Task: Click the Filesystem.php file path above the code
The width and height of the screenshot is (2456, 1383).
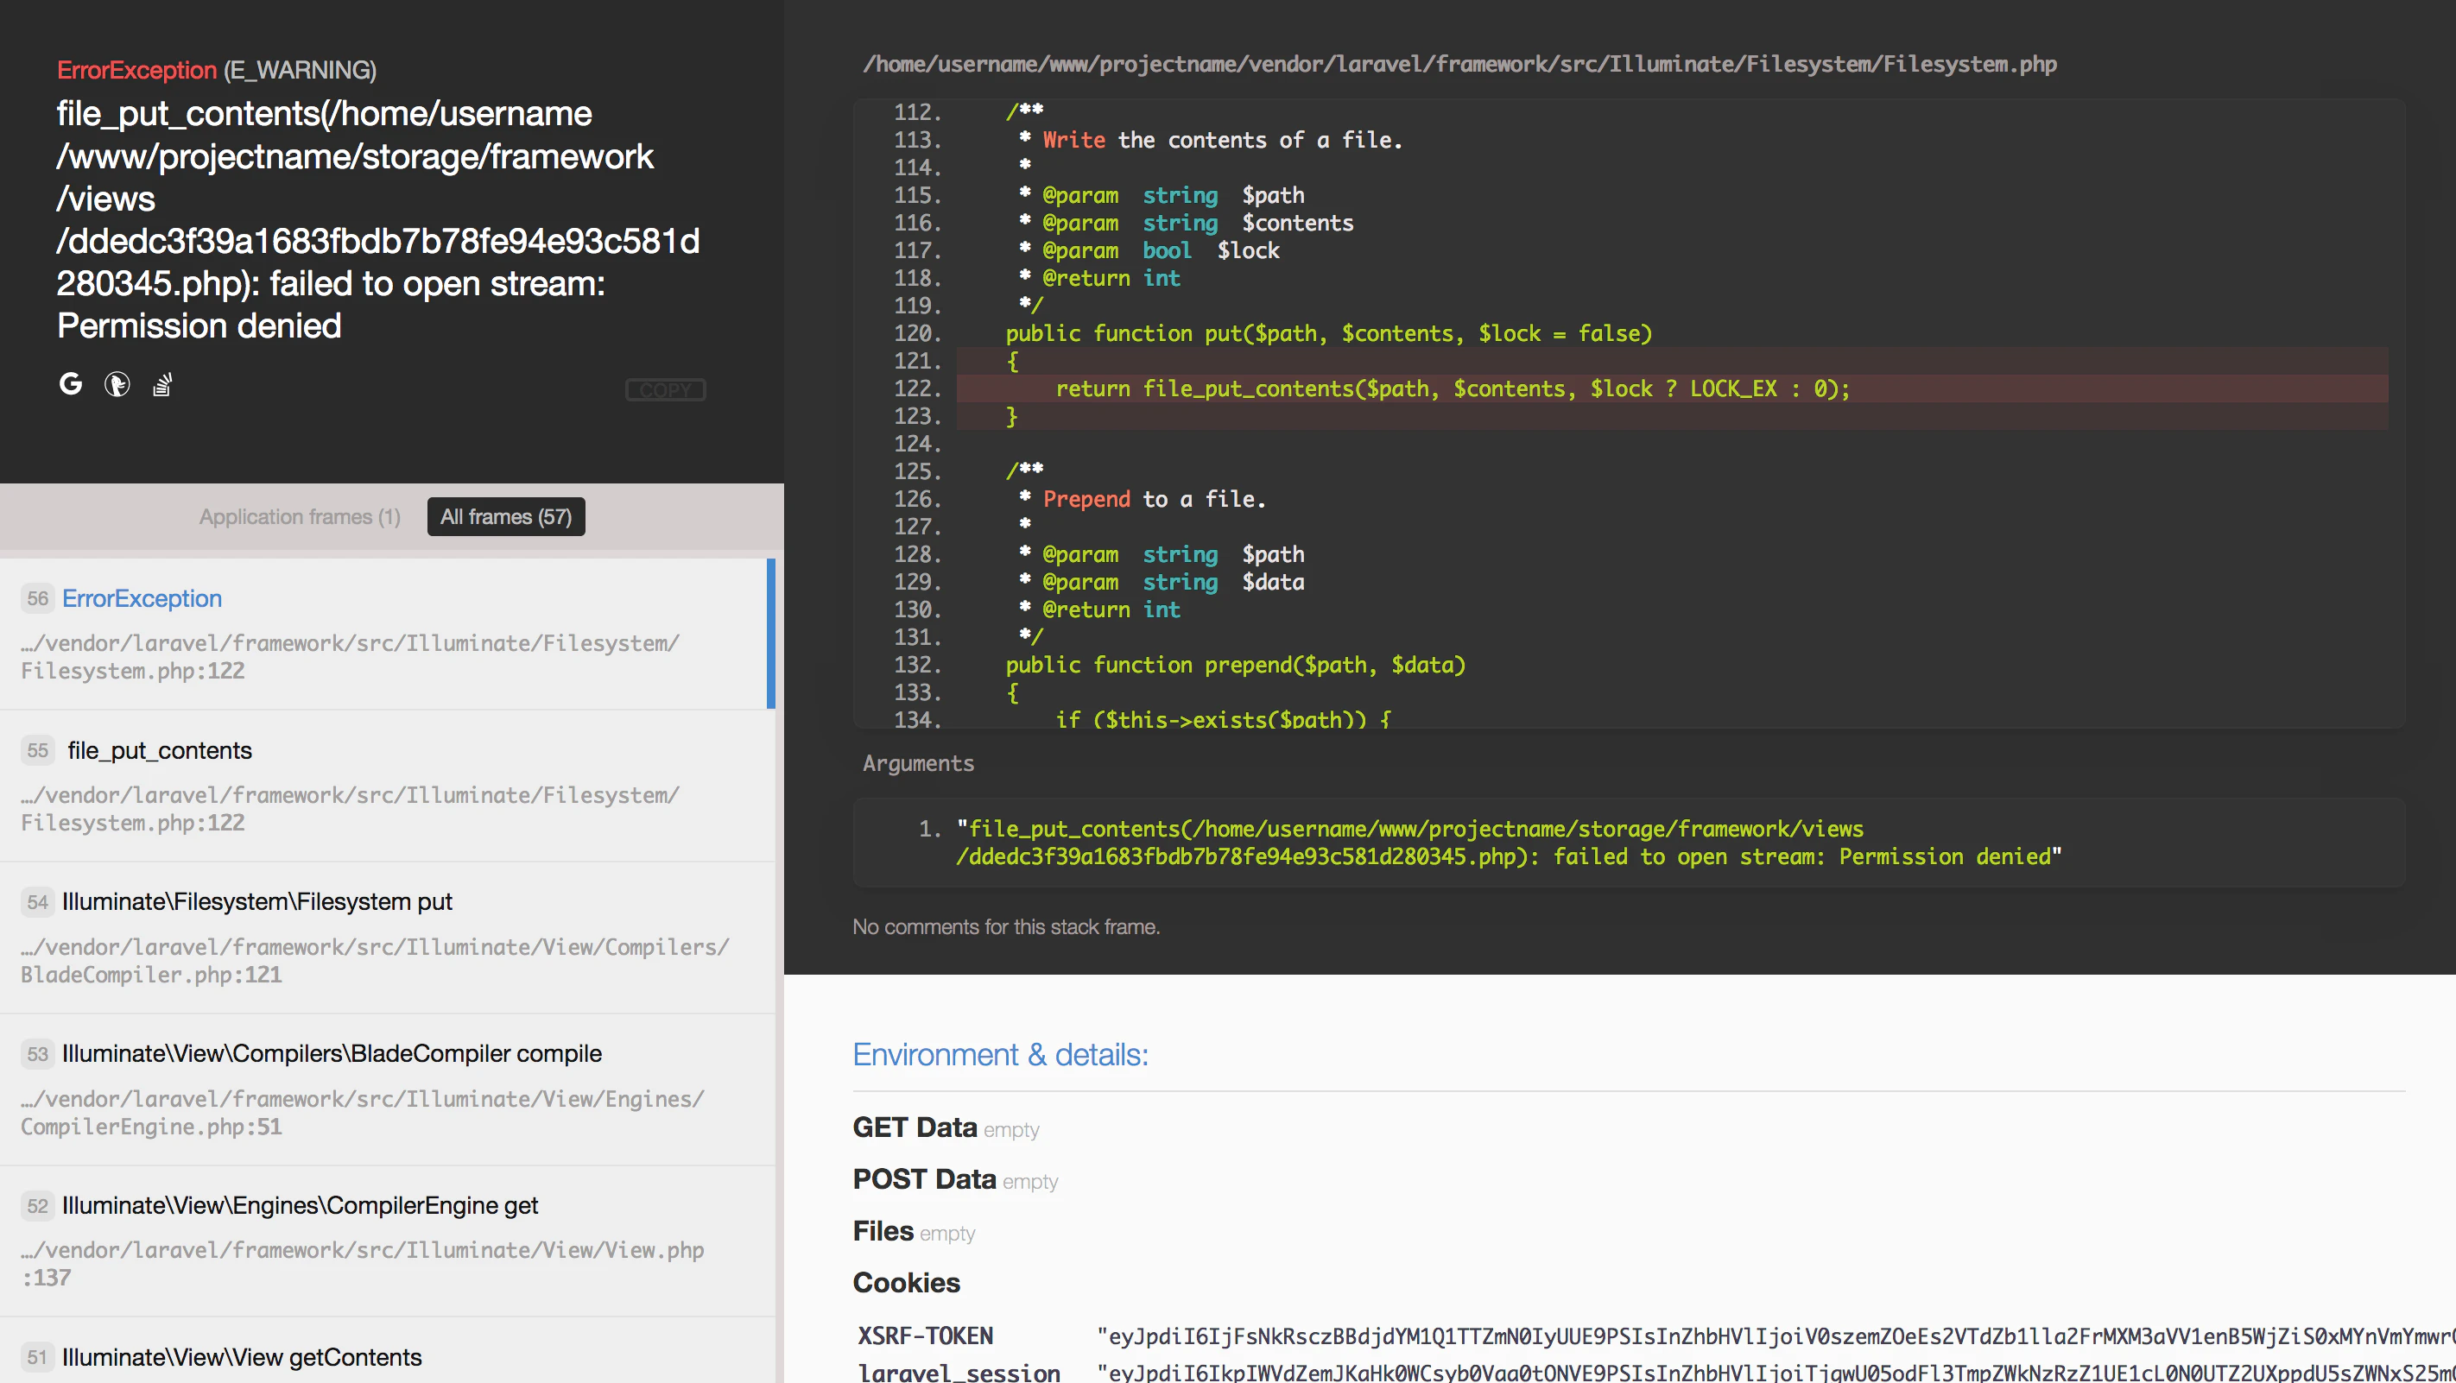Action: (1459, 64)
